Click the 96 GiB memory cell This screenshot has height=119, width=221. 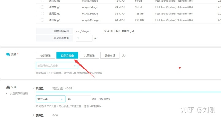click(x=138, y=7)
